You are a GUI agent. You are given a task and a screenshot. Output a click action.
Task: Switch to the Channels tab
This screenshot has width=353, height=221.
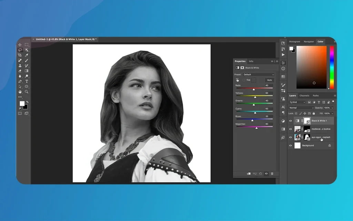click(x=304, y=96)
